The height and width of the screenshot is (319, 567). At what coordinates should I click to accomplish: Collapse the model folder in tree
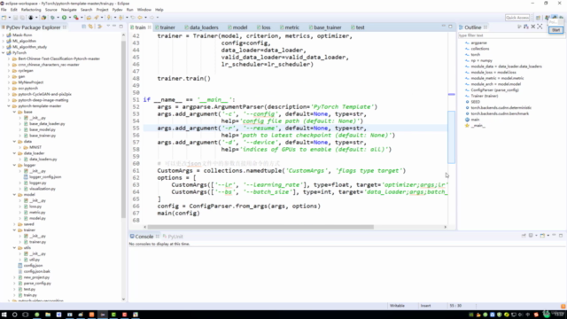(15, 195)
